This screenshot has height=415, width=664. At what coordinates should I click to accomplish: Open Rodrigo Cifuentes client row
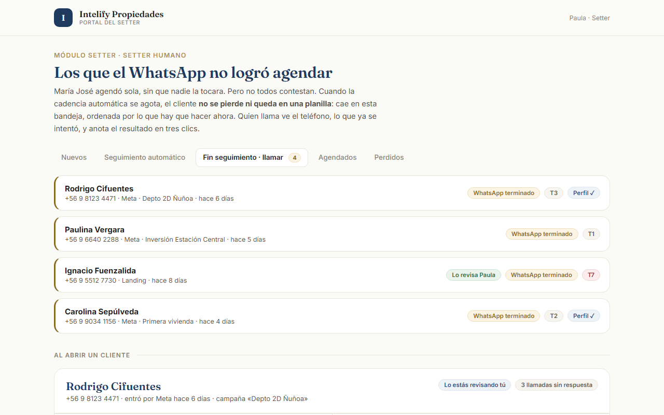(x=332, y=193)
